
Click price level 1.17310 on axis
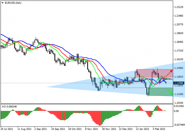[x=179, y=51]
